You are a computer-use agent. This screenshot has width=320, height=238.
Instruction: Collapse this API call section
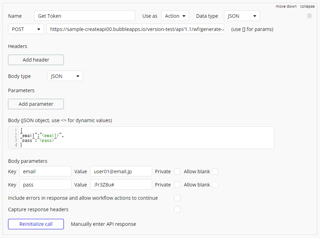point(307,6)
